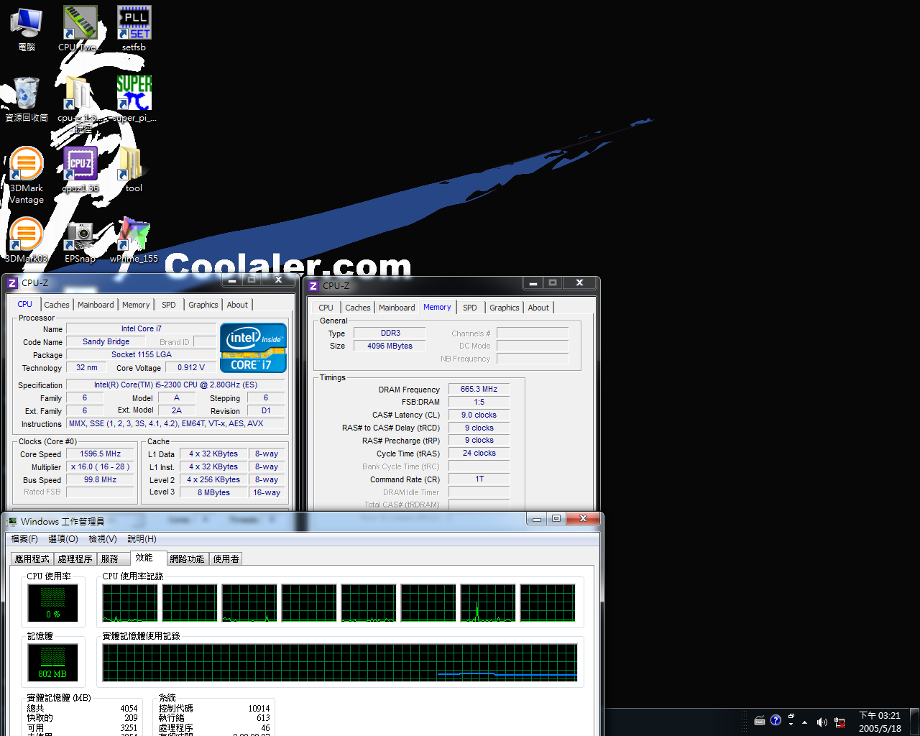Image resolution: width=920 pixels, height=736 pixels.
Task: Show hidden tray icons arrow
Action: (804, 722)
